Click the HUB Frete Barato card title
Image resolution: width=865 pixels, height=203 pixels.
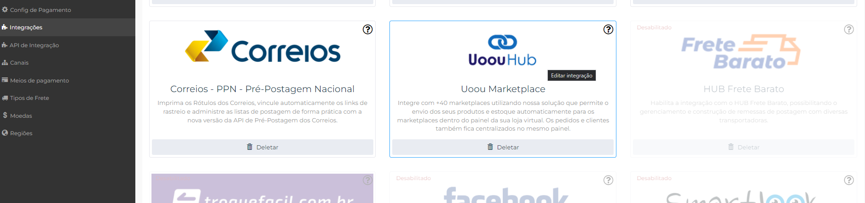(x=743, y=89)
